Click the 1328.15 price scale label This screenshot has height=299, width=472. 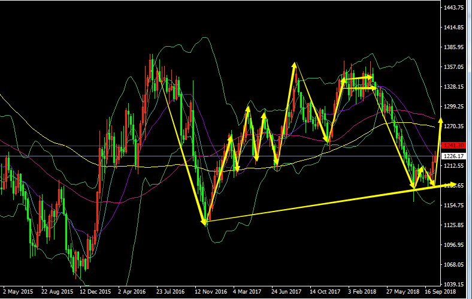pos(453,87)
